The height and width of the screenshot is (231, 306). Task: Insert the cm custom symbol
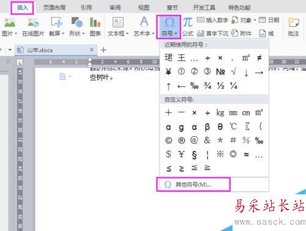246,112
